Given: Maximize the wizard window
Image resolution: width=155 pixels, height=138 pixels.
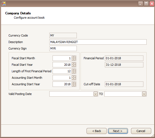Looking at the screenshot, I should [x=146, y=4].
